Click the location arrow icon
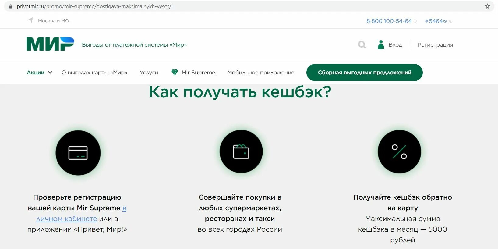Image resolution: width=498 pixels, height=249 pixels. [x=30, y=20]
